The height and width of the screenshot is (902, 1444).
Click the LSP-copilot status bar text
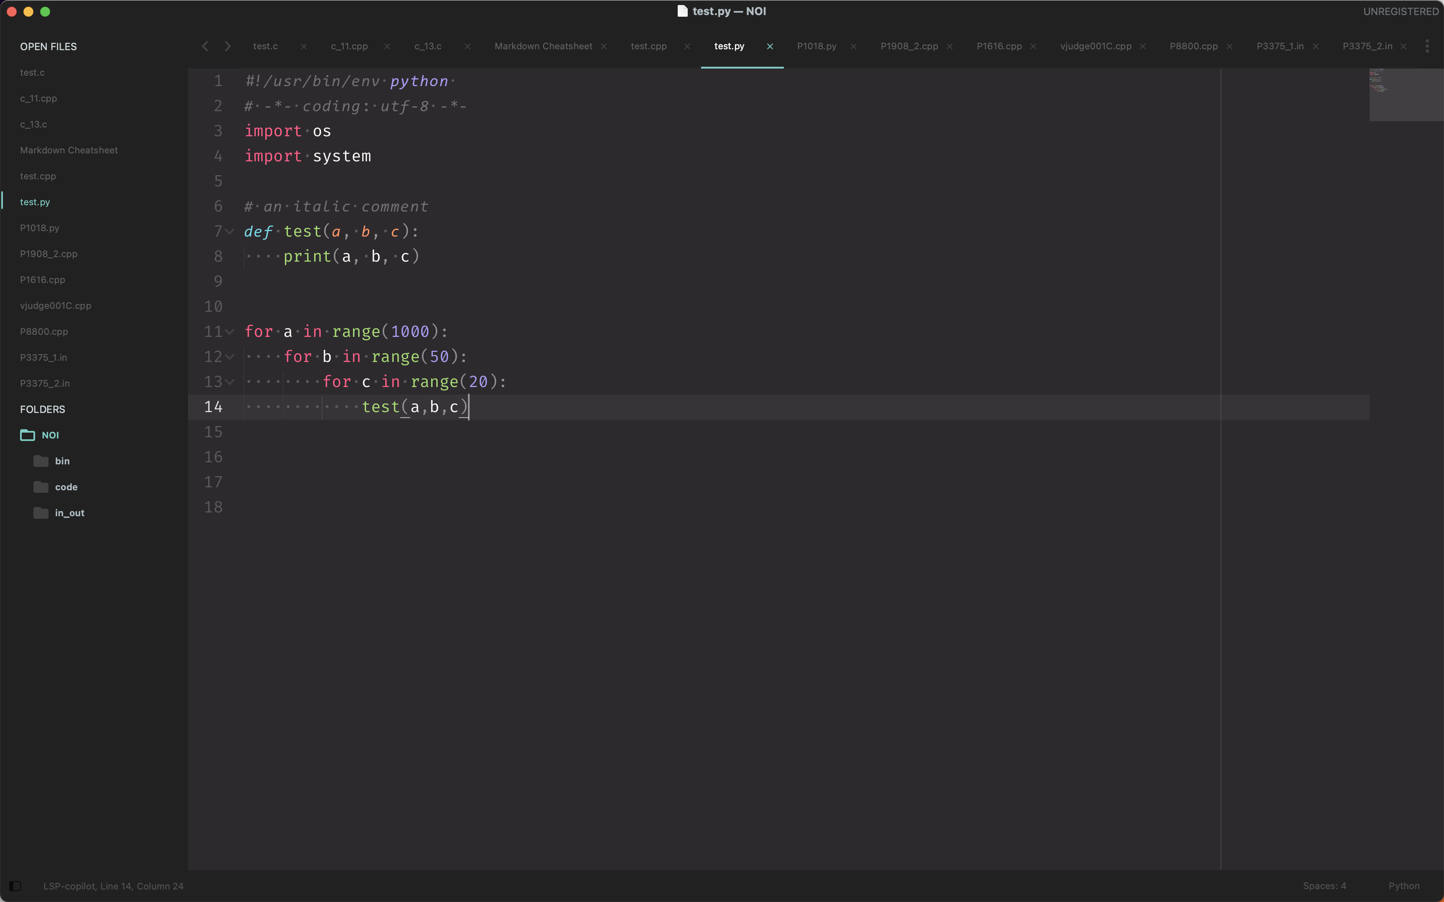tap(113, 886)
